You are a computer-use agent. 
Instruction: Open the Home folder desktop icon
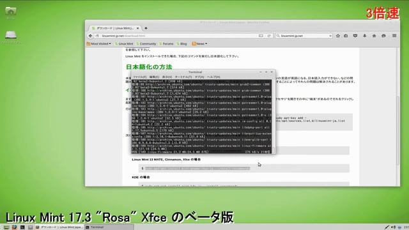point(11,11)
